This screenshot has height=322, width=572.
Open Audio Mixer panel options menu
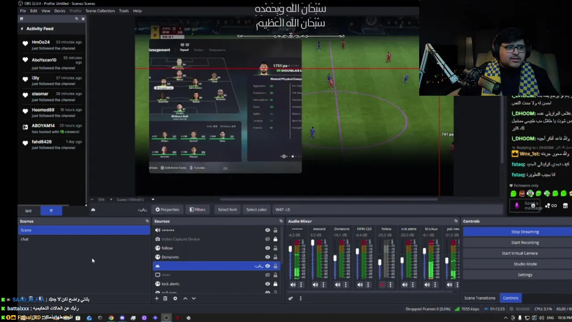(x=300, y=298)
